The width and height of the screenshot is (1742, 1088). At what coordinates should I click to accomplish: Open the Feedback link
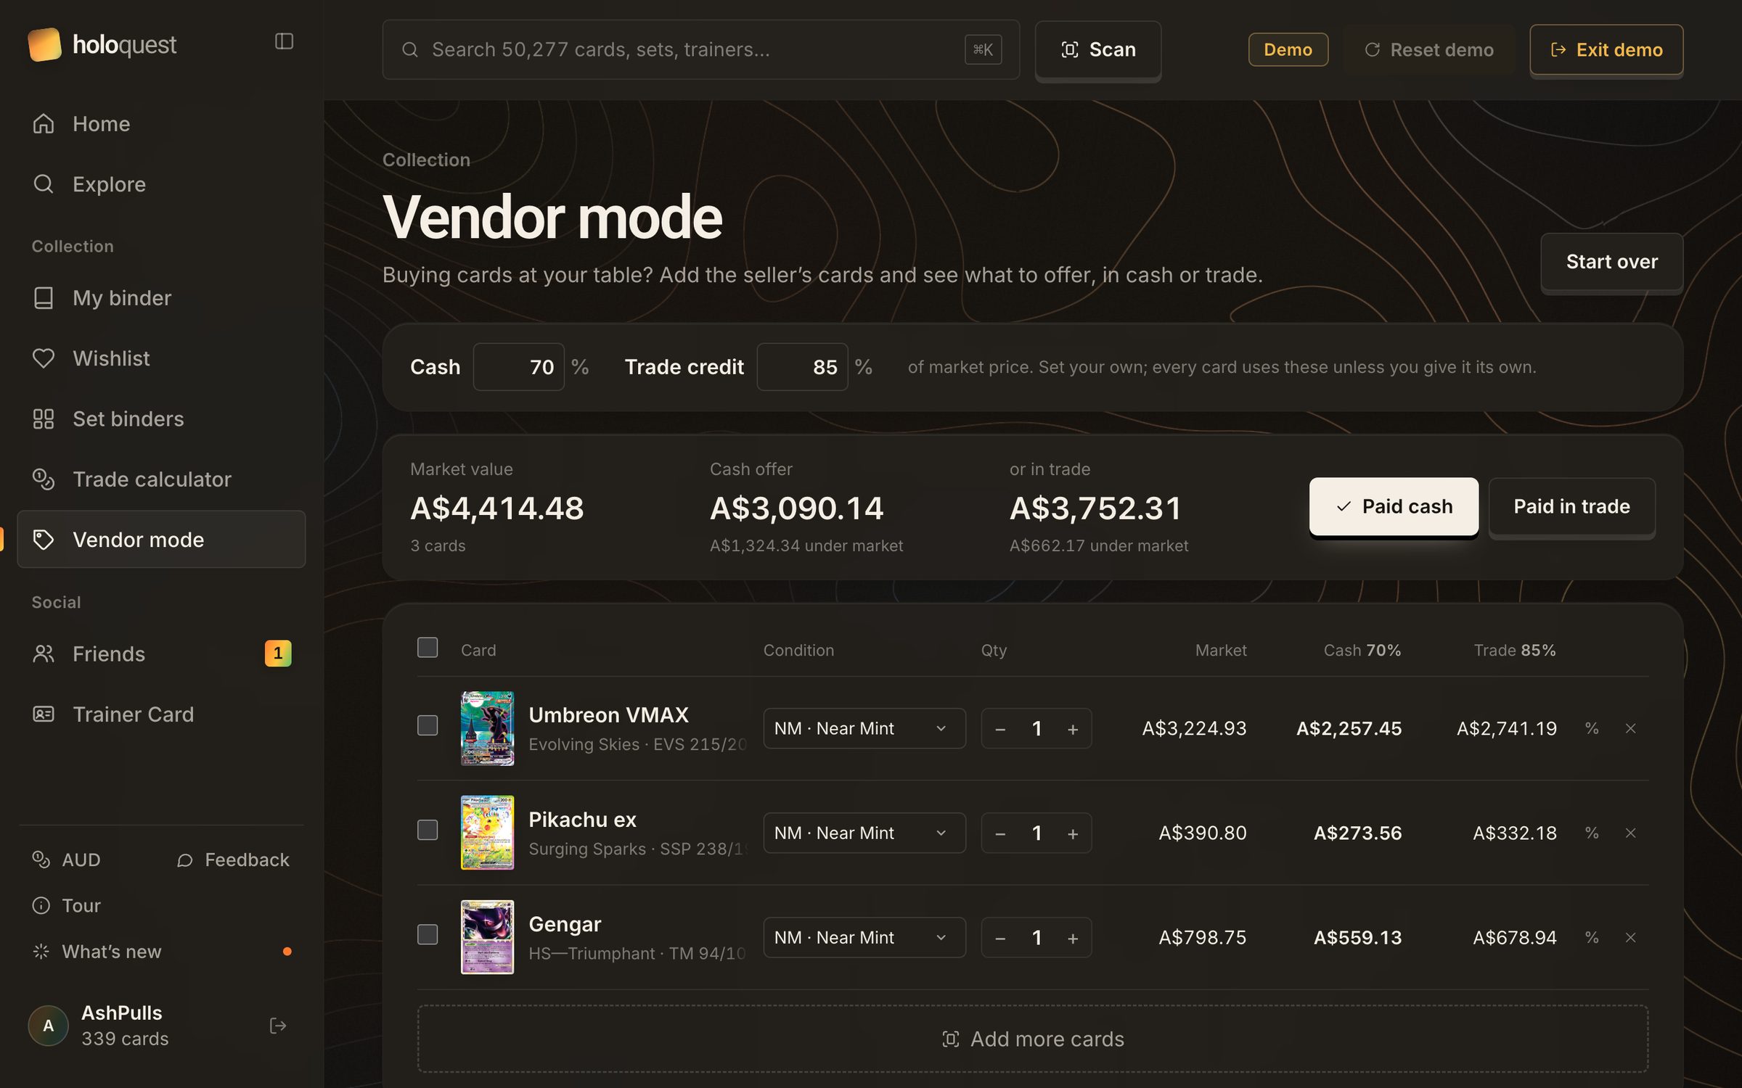coord(233,860)
